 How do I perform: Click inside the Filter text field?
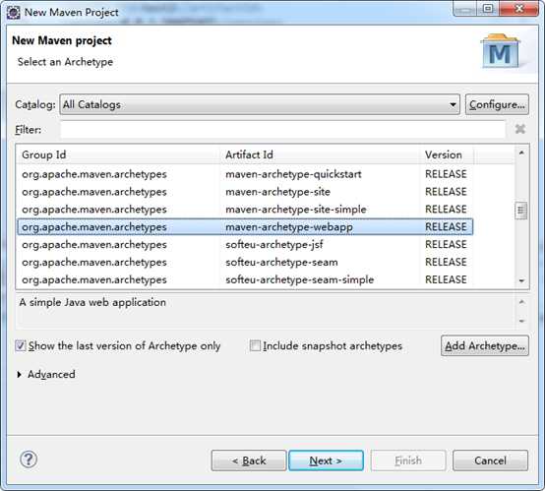(282, 130)
